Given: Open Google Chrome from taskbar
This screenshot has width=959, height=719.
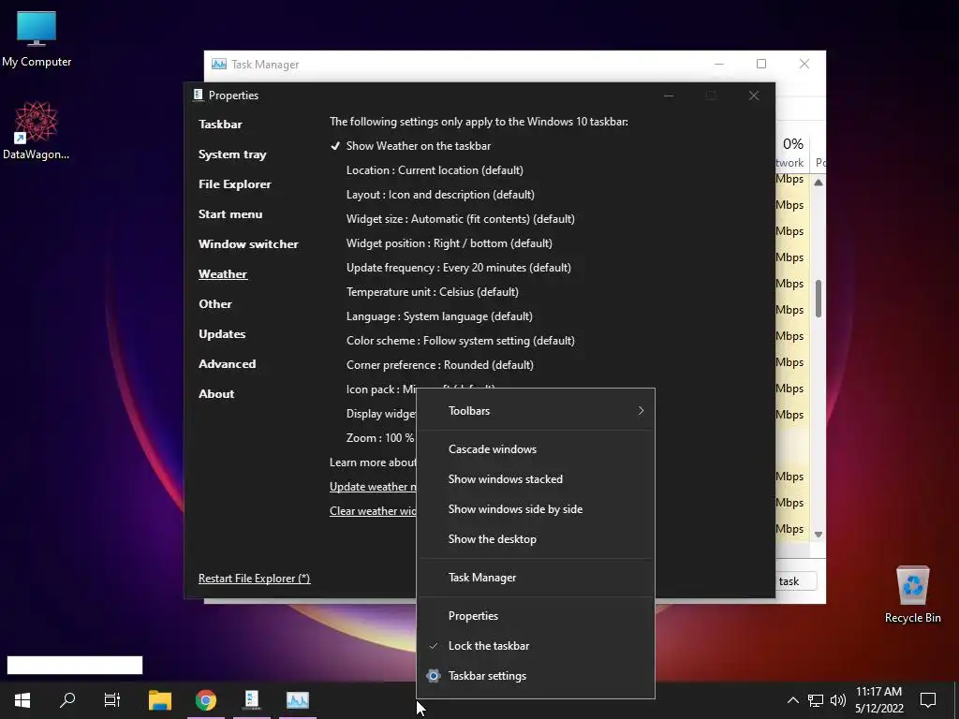Looking at the screenshot, I should [x=205, y=700].
